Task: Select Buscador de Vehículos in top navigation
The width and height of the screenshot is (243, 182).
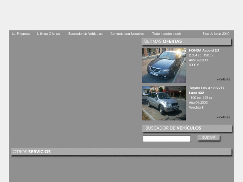Action: [x=85, y=34]
